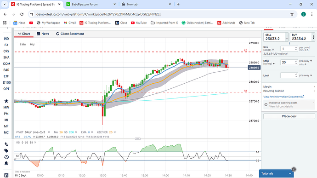Reload the page with the refresh icon

(22, 14)
